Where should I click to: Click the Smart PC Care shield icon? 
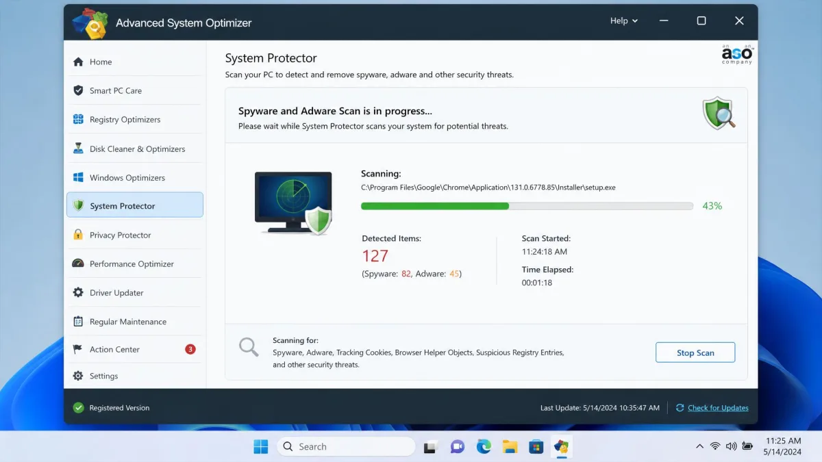pos(78,90)
